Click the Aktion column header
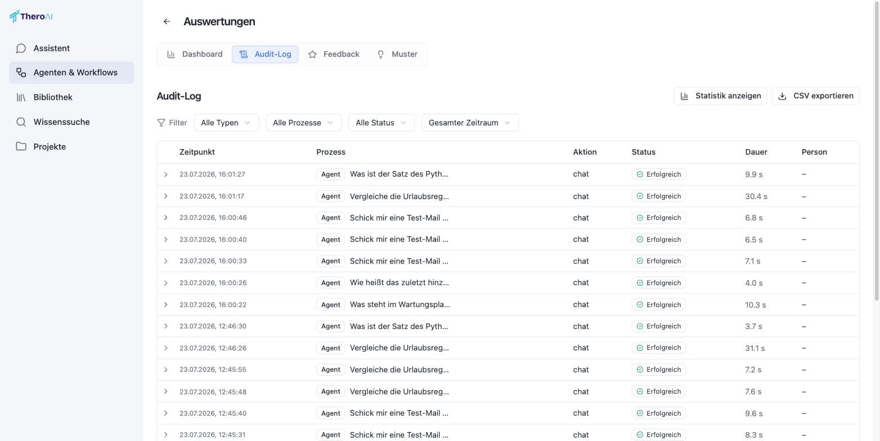 (585, 152)
